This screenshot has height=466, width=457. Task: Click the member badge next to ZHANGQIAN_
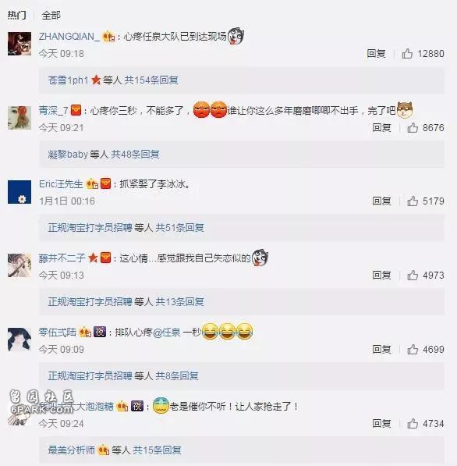pyautogui.click(x=108, y=37)
